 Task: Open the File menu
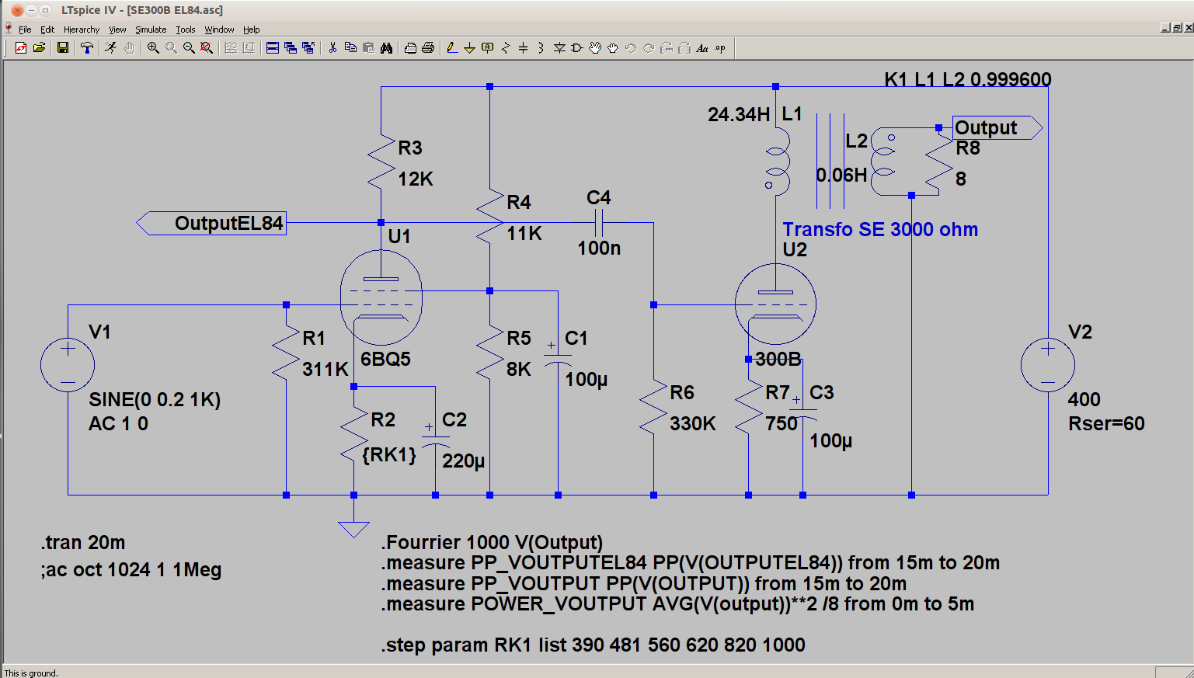[25, 30]
